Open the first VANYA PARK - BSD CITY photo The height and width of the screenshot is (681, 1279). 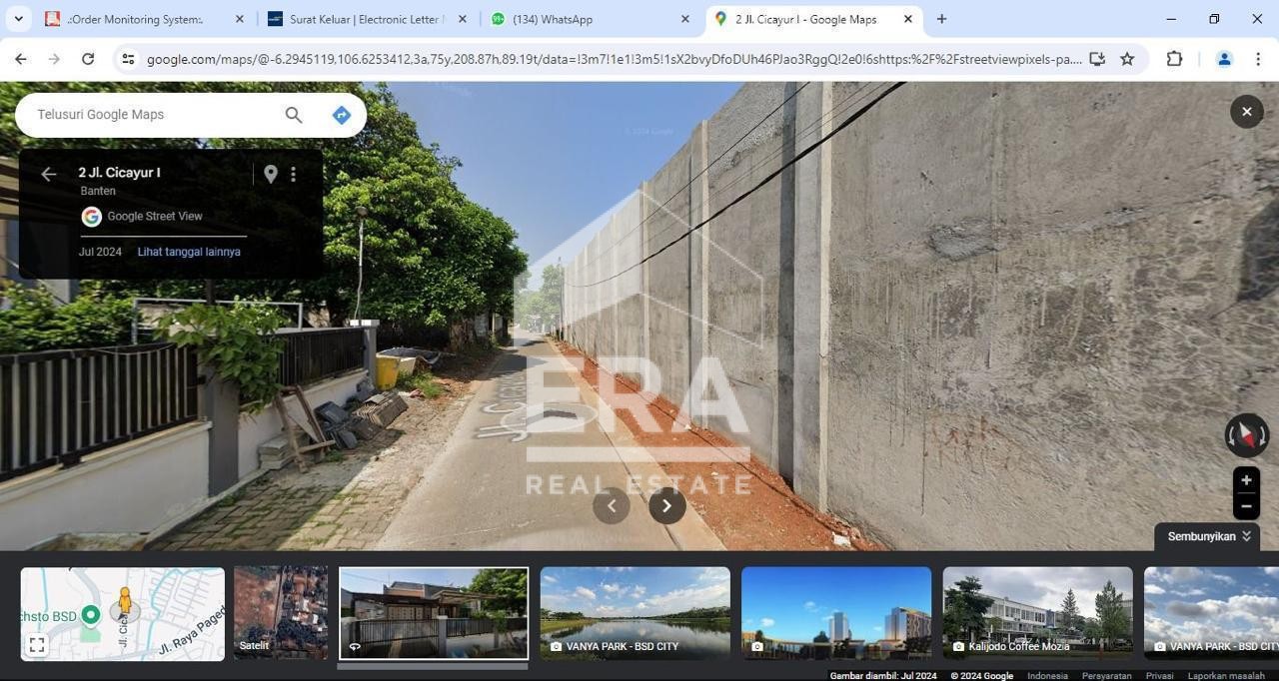tap(636, 613)
